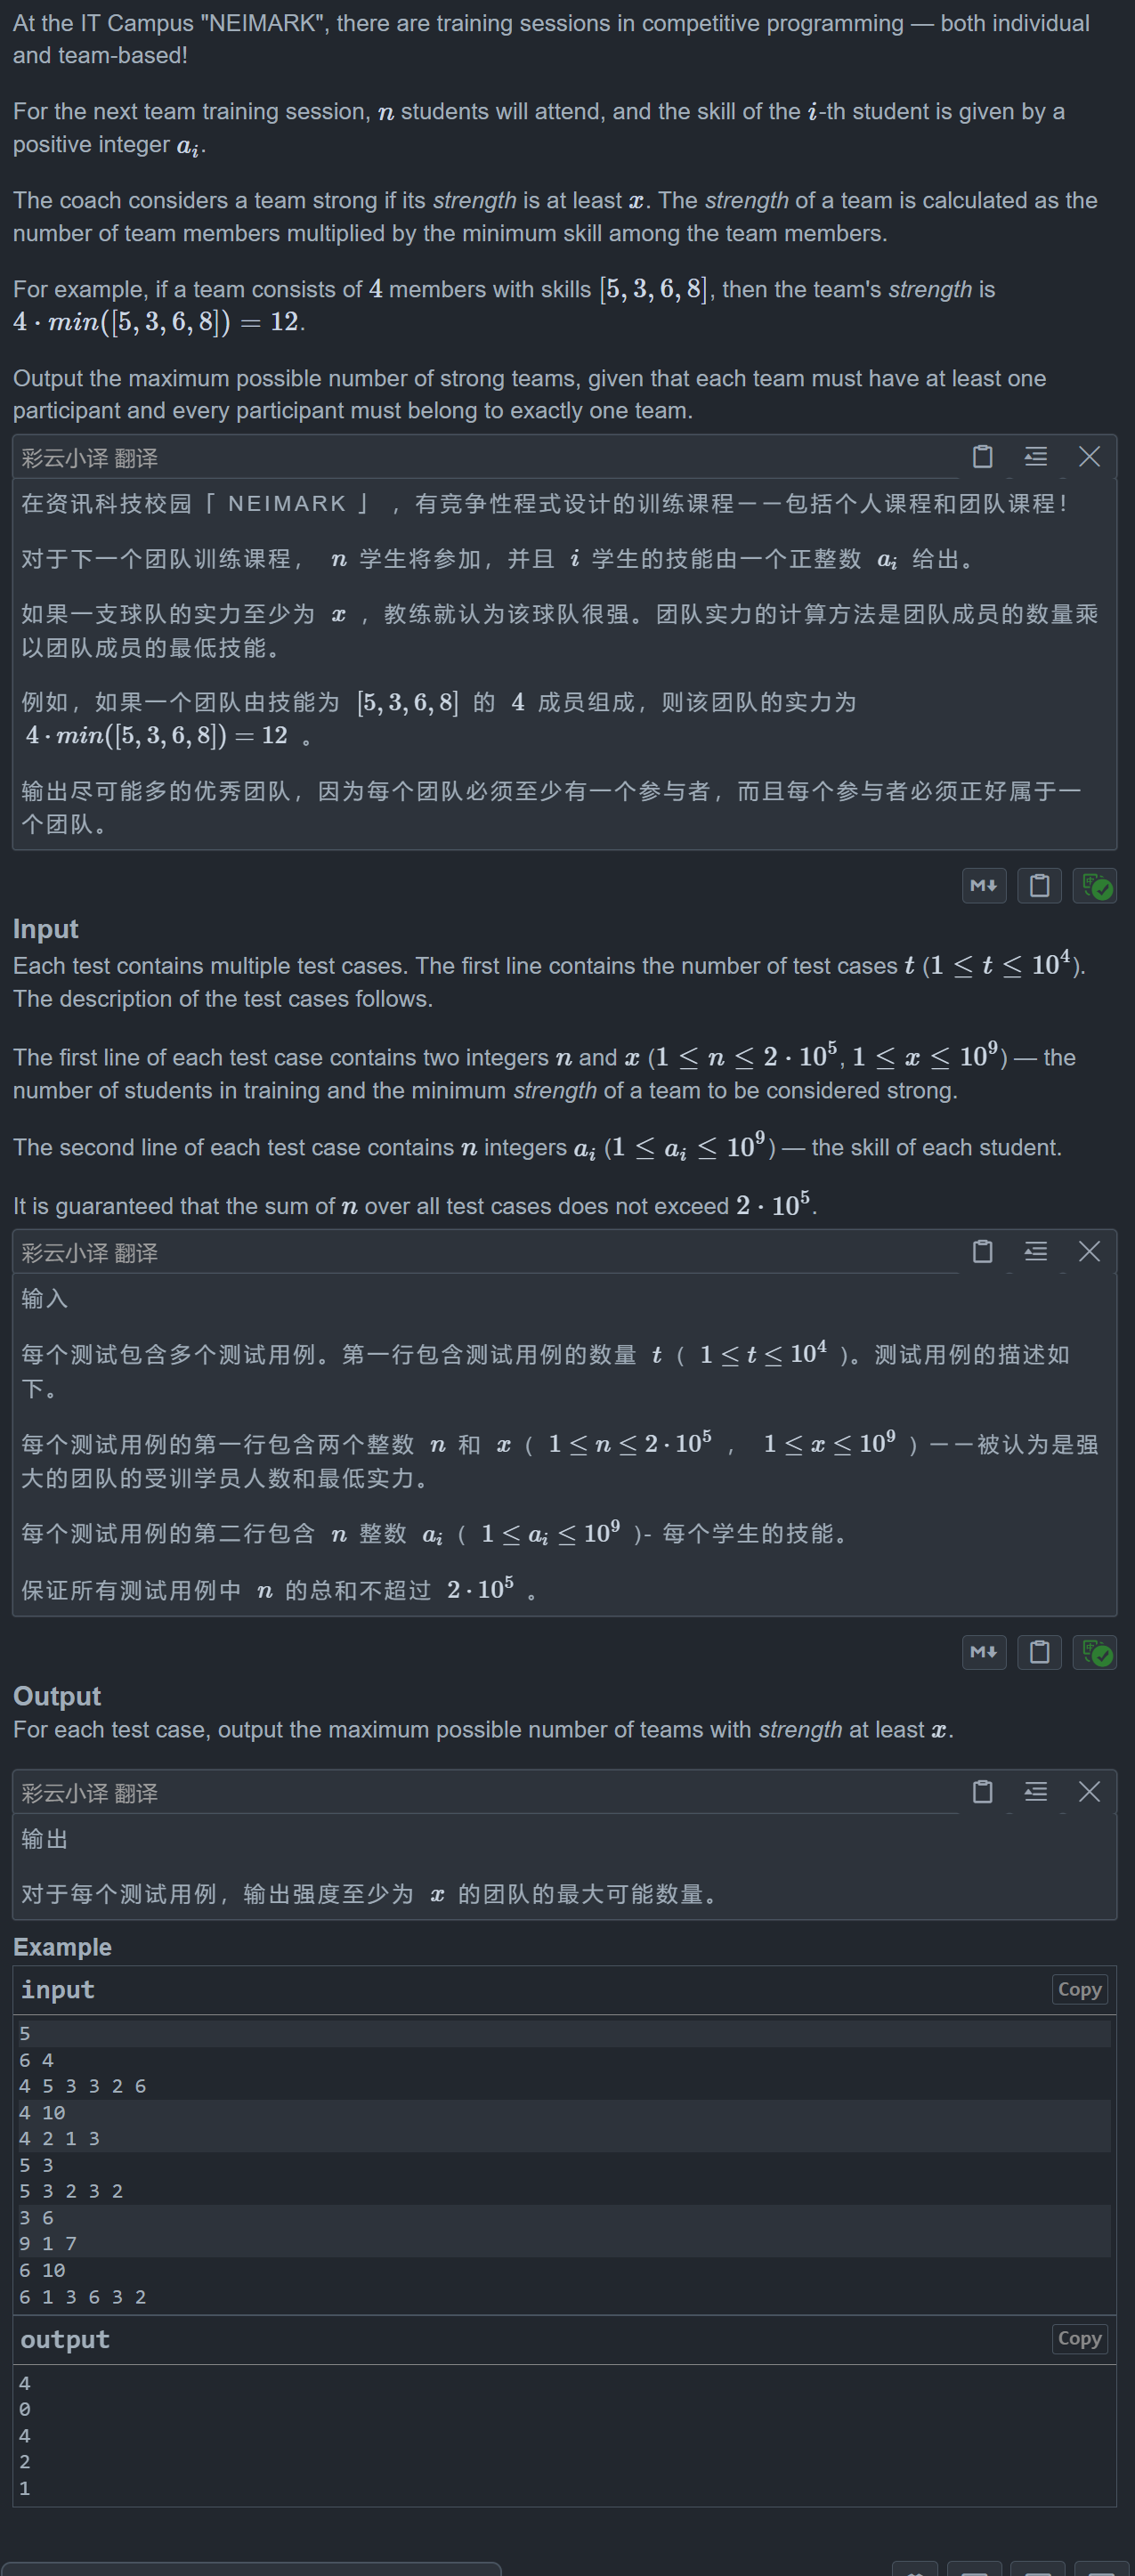1135x2576 pixels.
Task: Copy the Input section via clipboard button
Action: click(x=1039, y=886)
